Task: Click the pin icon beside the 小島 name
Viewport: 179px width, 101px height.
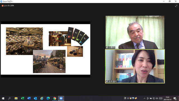Action: coord(107,47)
